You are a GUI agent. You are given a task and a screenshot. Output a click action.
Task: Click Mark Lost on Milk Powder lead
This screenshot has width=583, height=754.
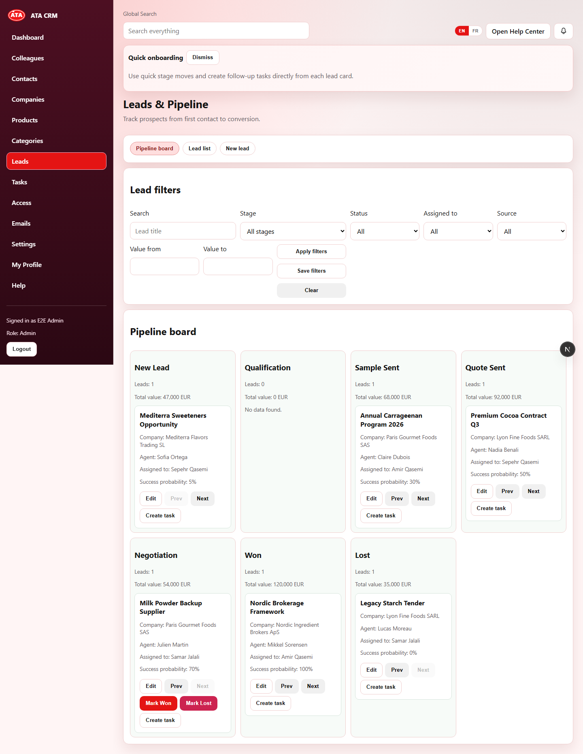pos(198,703)
